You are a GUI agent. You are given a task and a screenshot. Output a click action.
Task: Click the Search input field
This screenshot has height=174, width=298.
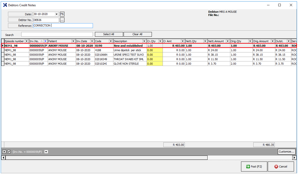click(x=57, y=34)
